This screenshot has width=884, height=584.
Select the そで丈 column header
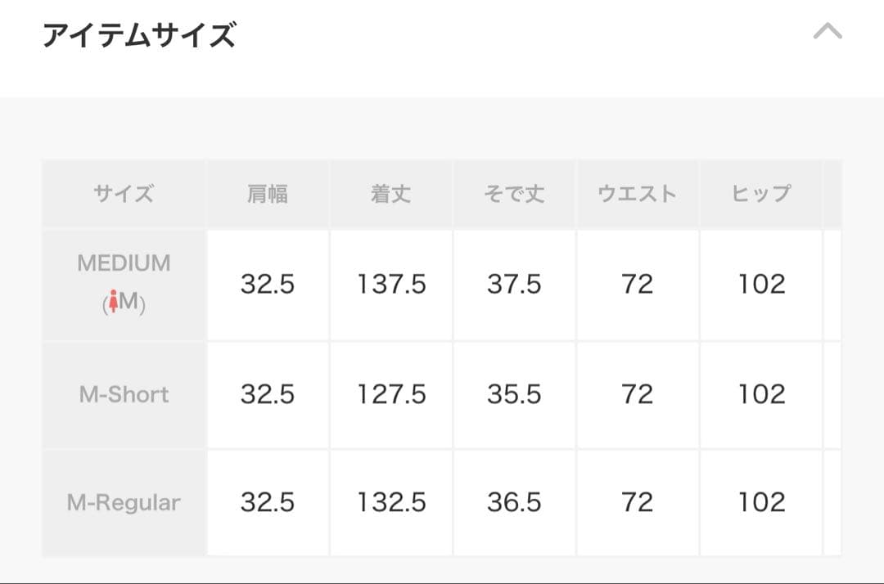coord(515,194)
